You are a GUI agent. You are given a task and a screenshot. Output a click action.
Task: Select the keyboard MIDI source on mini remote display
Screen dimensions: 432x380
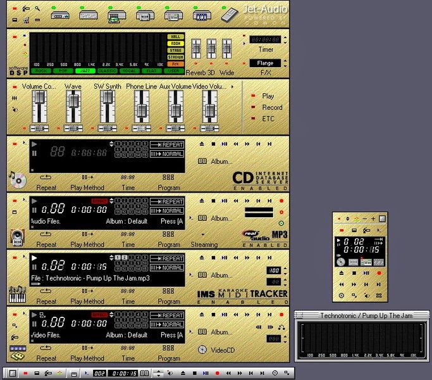click(366, 262)
